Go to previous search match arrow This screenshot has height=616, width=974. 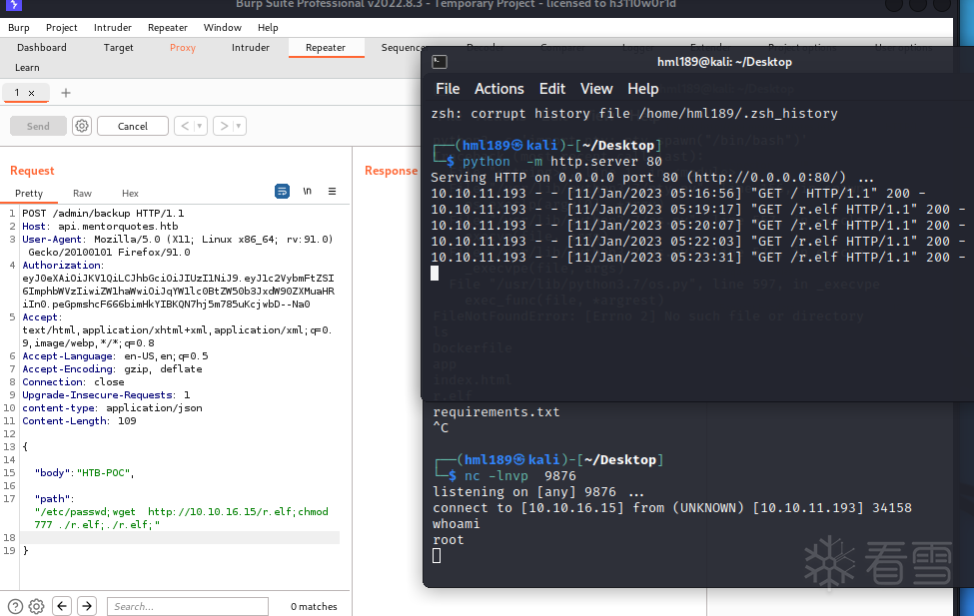pos(62,606)
